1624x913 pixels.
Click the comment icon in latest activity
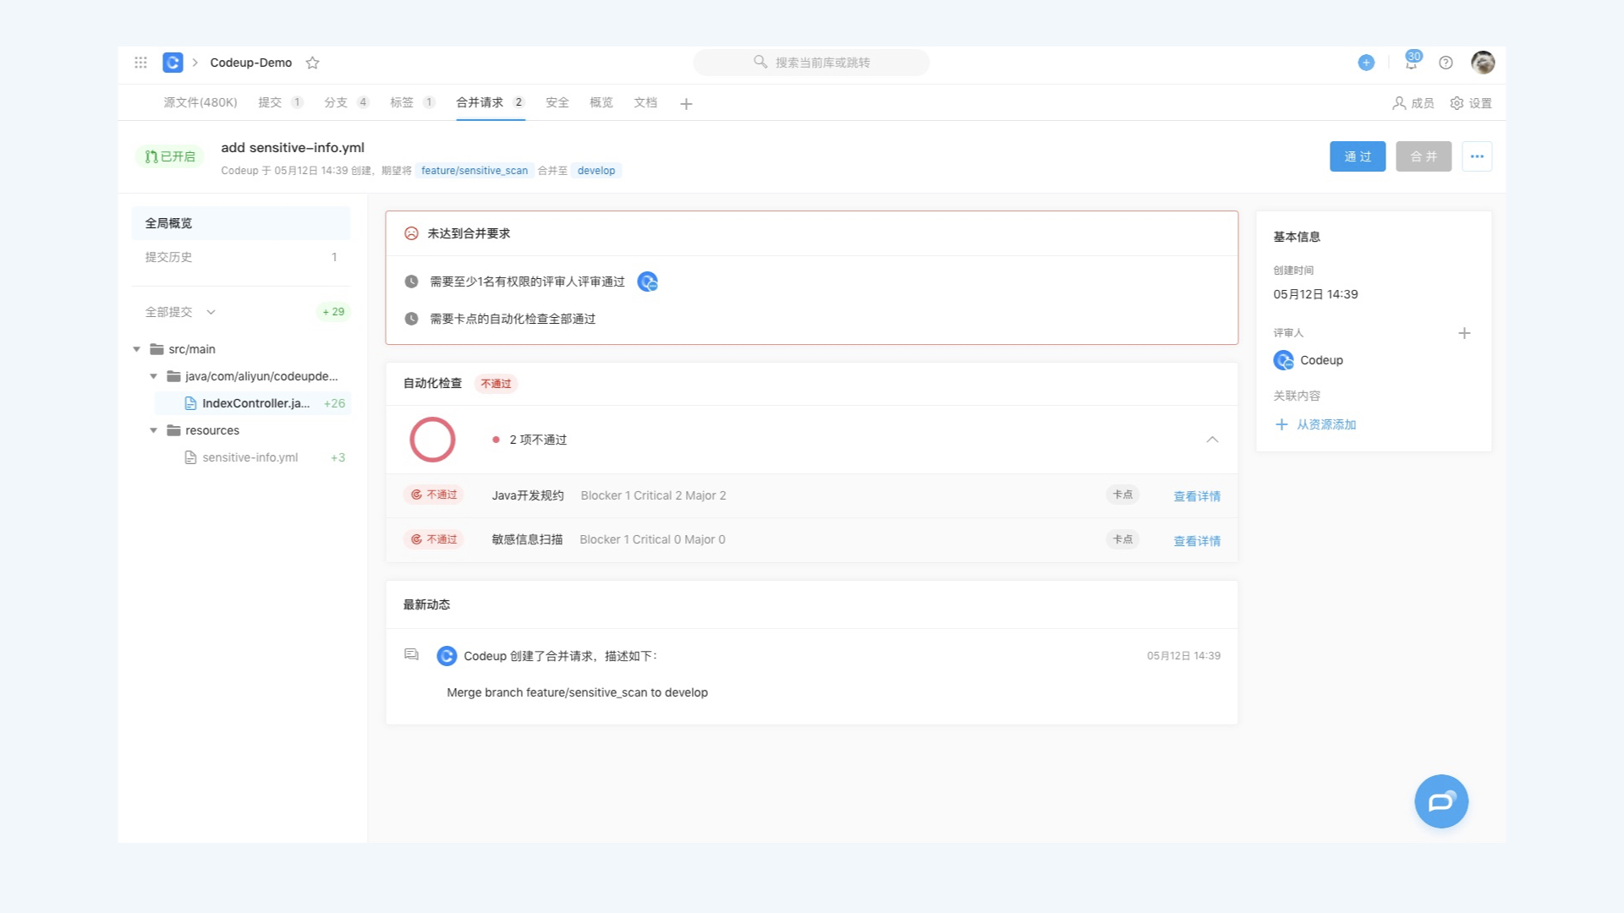pos(412,655)
